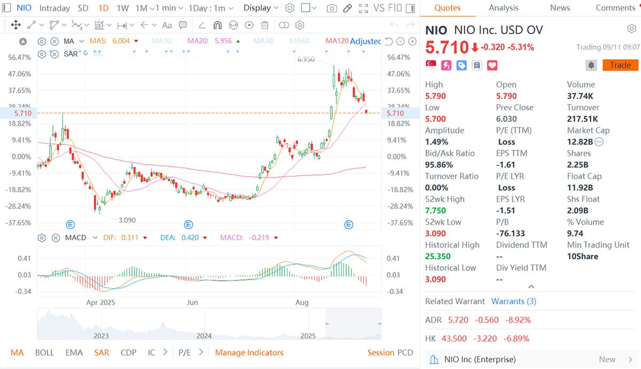Click the trash icon to clear drawings
The width and height of the screenshot is (641, 369).
point(264,25)
